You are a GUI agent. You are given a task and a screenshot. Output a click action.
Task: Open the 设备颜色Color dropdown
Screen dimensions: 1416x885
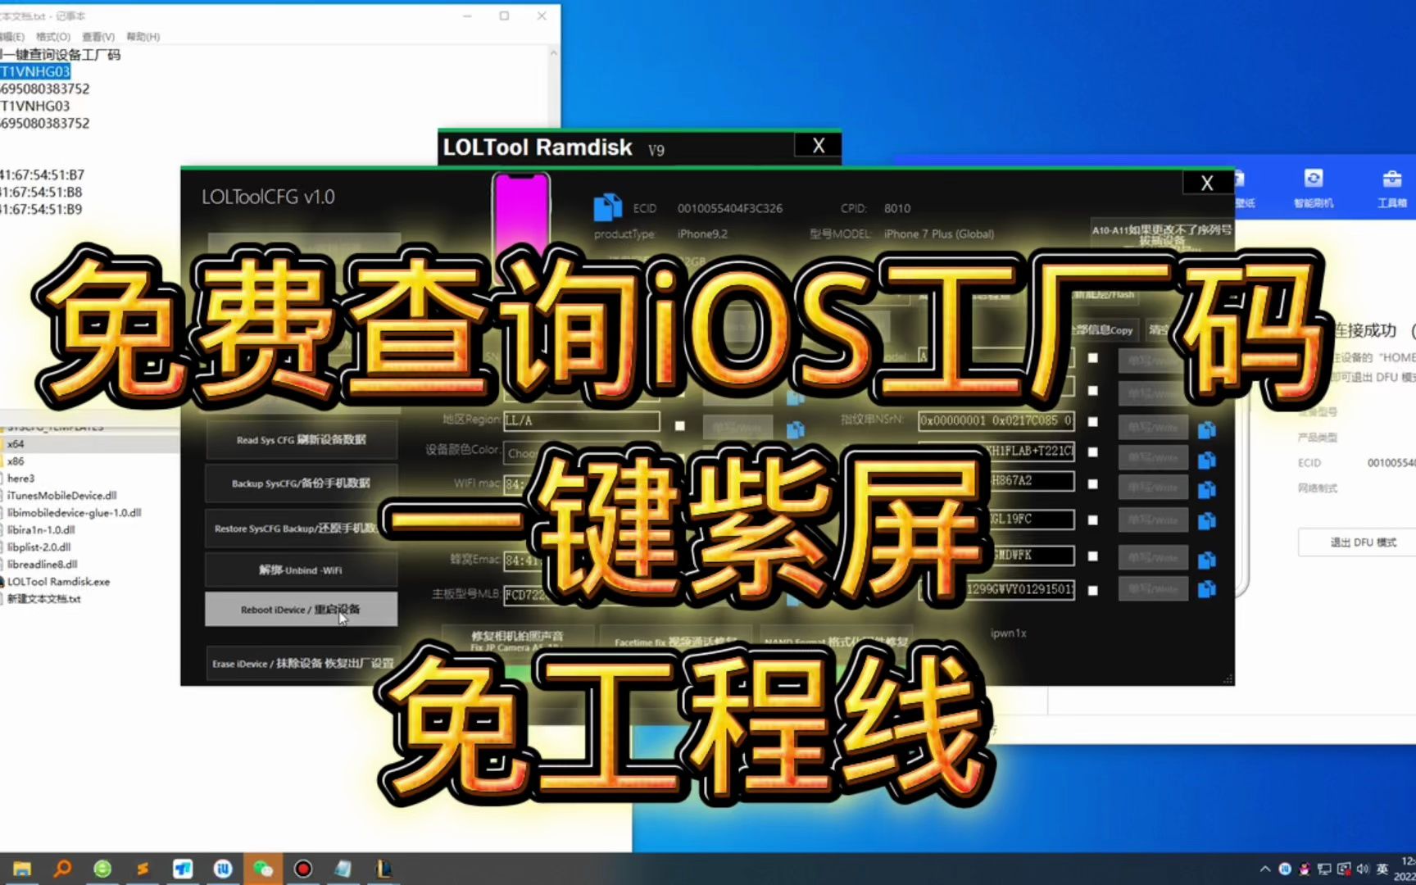582,452
